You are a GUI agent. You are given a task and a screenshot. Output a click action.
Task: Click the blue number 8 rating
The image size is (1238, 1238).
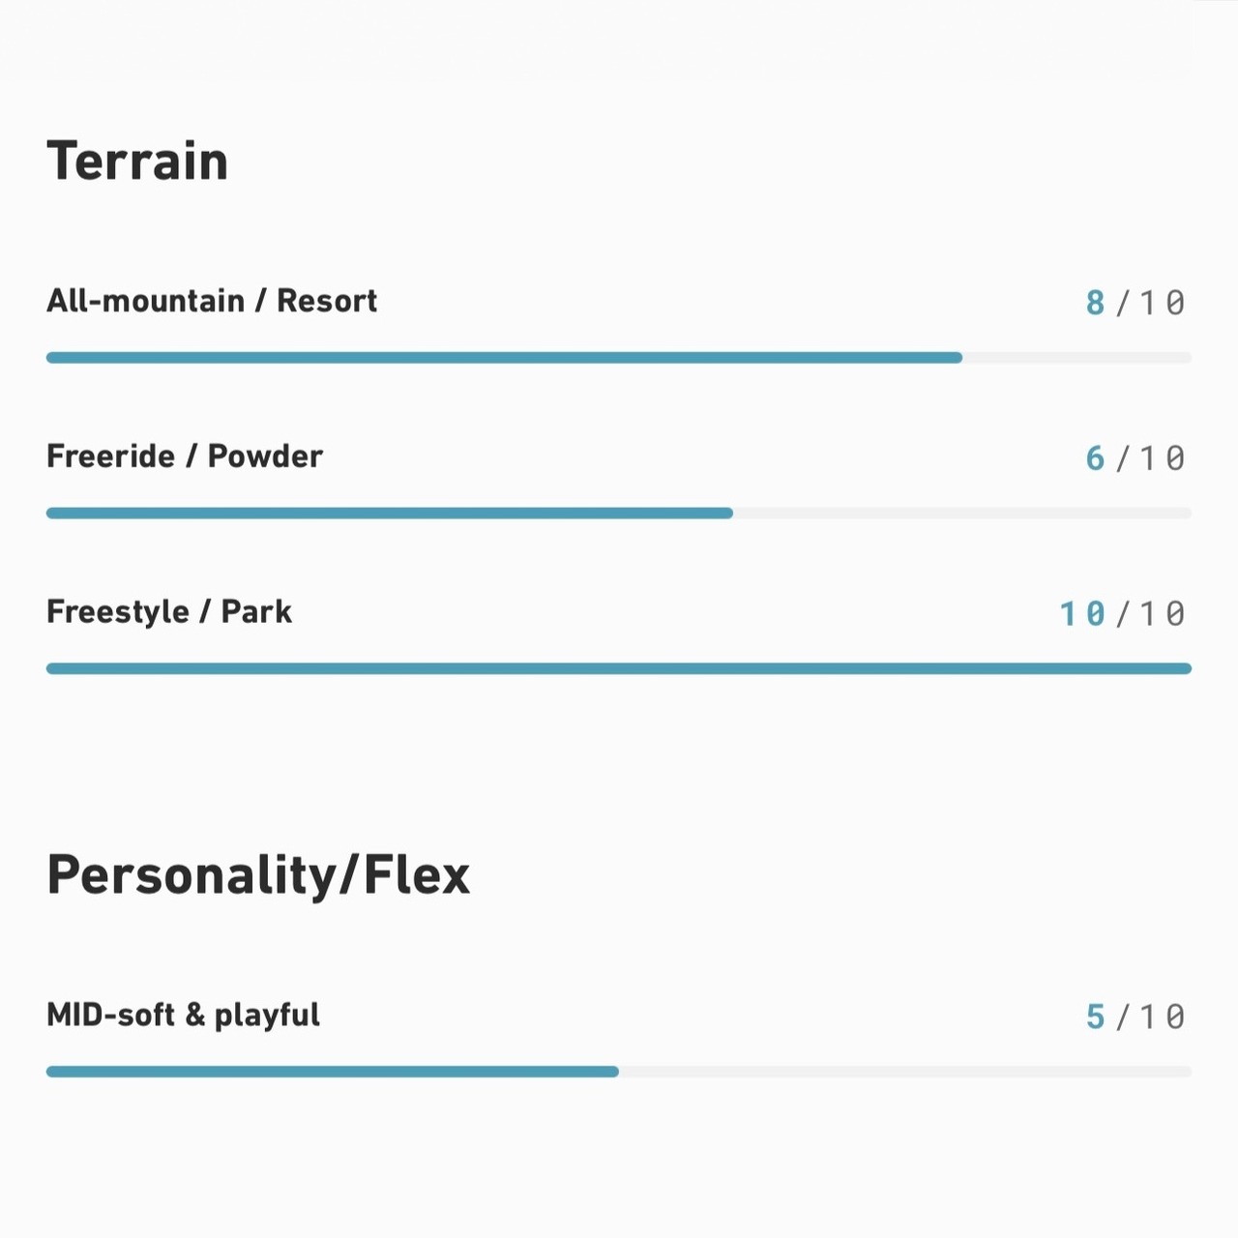pyautogui.click(x=1095, y=303)
